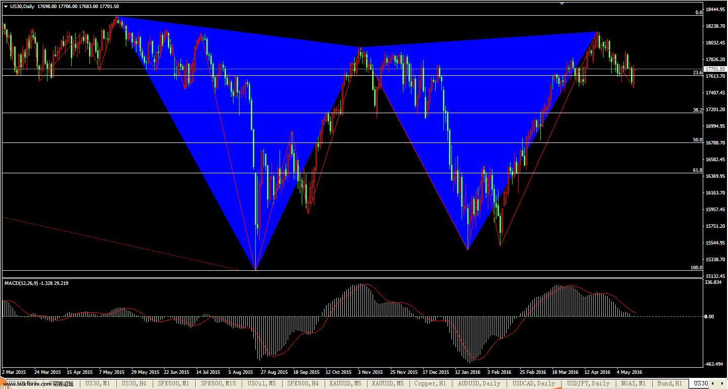The image size is (728, 389).
Task: Open the US30,Daily chart title dropdown triangle
Action: [x=6, y=7]
